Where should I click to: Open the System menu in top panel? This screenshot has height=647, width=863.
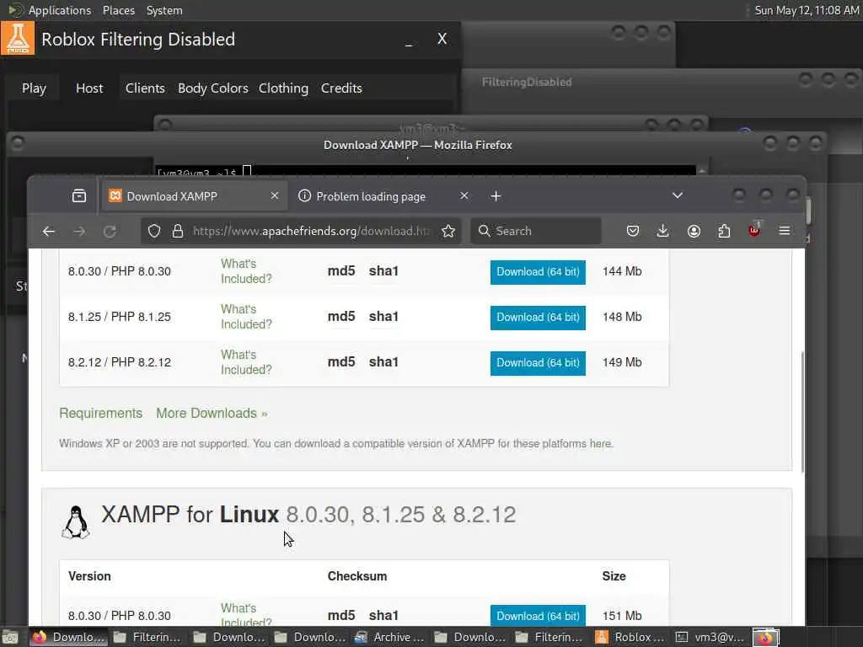[x=164, y=10]
